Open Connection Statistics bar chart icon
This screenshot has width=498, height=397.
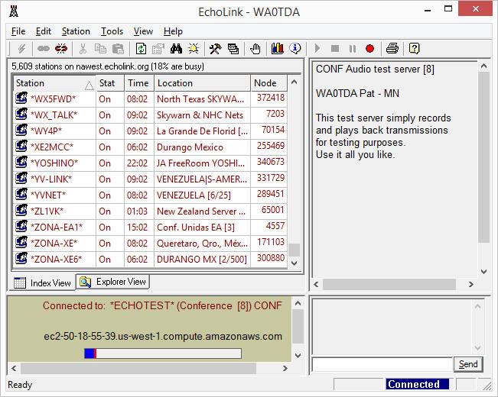pos(277,49)
